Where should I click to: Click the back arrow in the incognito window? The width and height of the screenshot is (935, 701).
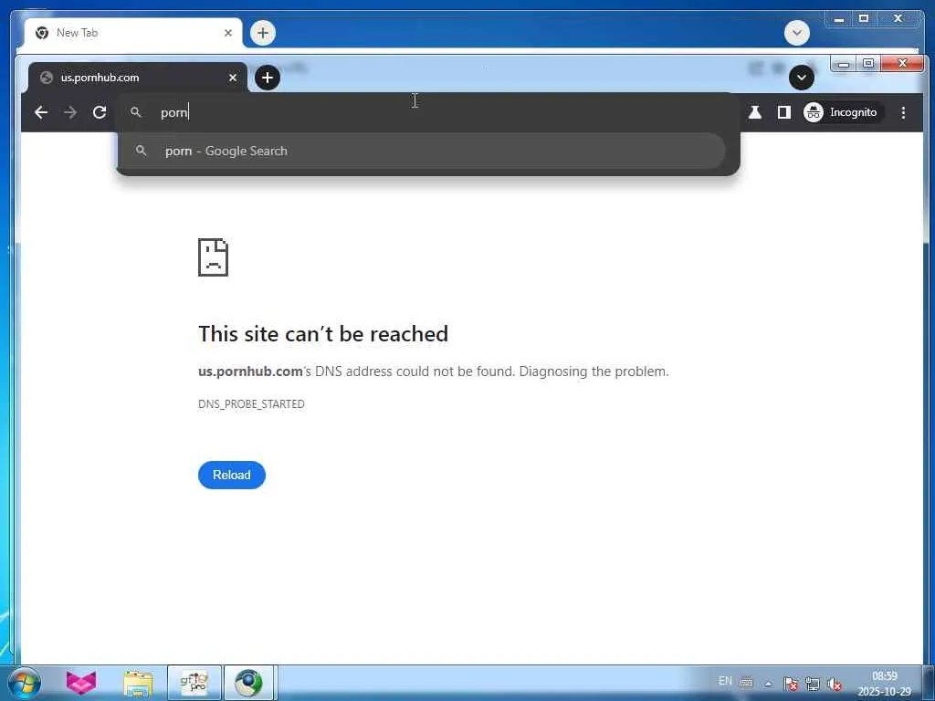tap(41, 112)
